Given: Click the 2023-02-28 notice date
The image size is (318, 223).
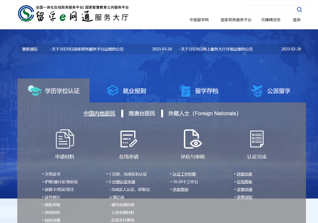Looking at the screenshot, I should point(291,49).
